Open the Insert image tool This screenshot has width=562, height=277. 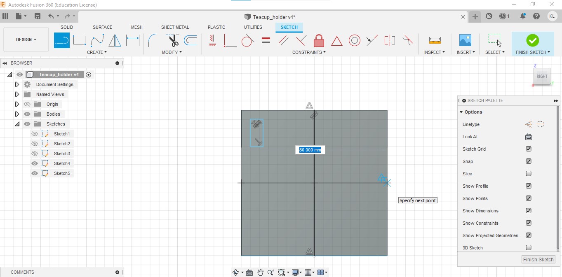coord(465,40)
